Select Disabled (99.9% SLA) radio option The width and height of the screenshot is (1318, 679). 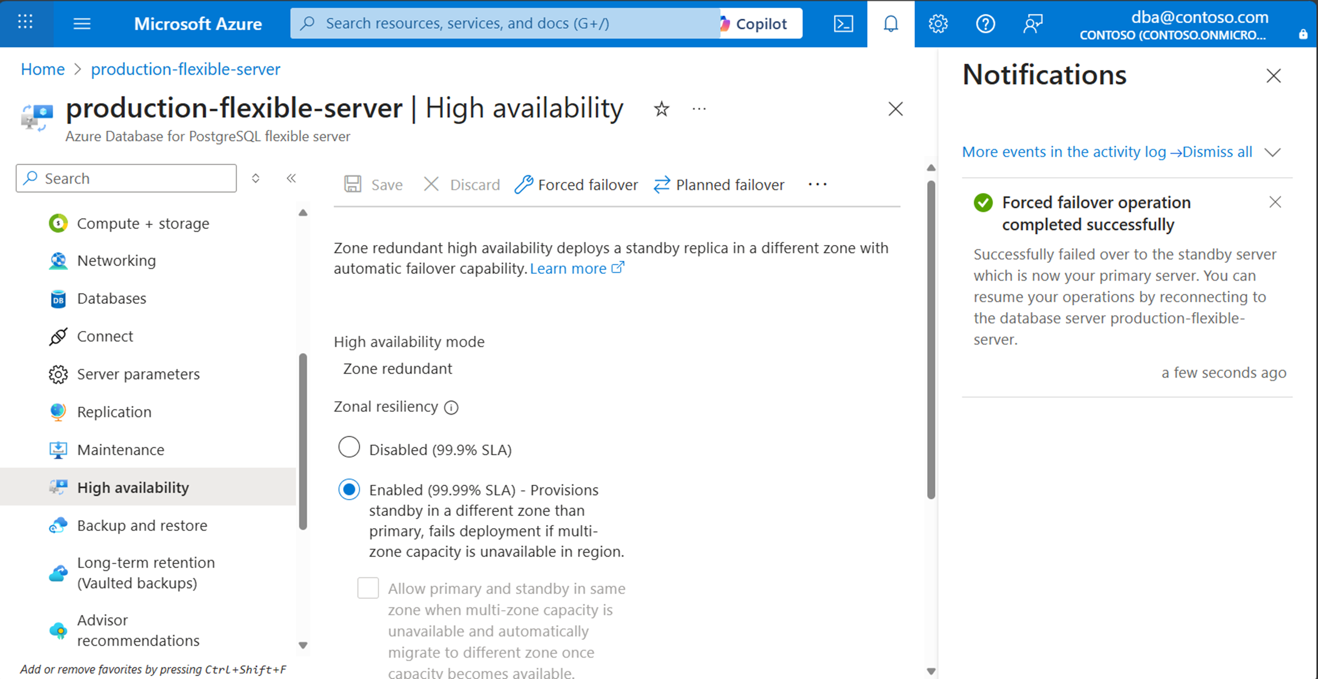349,448
